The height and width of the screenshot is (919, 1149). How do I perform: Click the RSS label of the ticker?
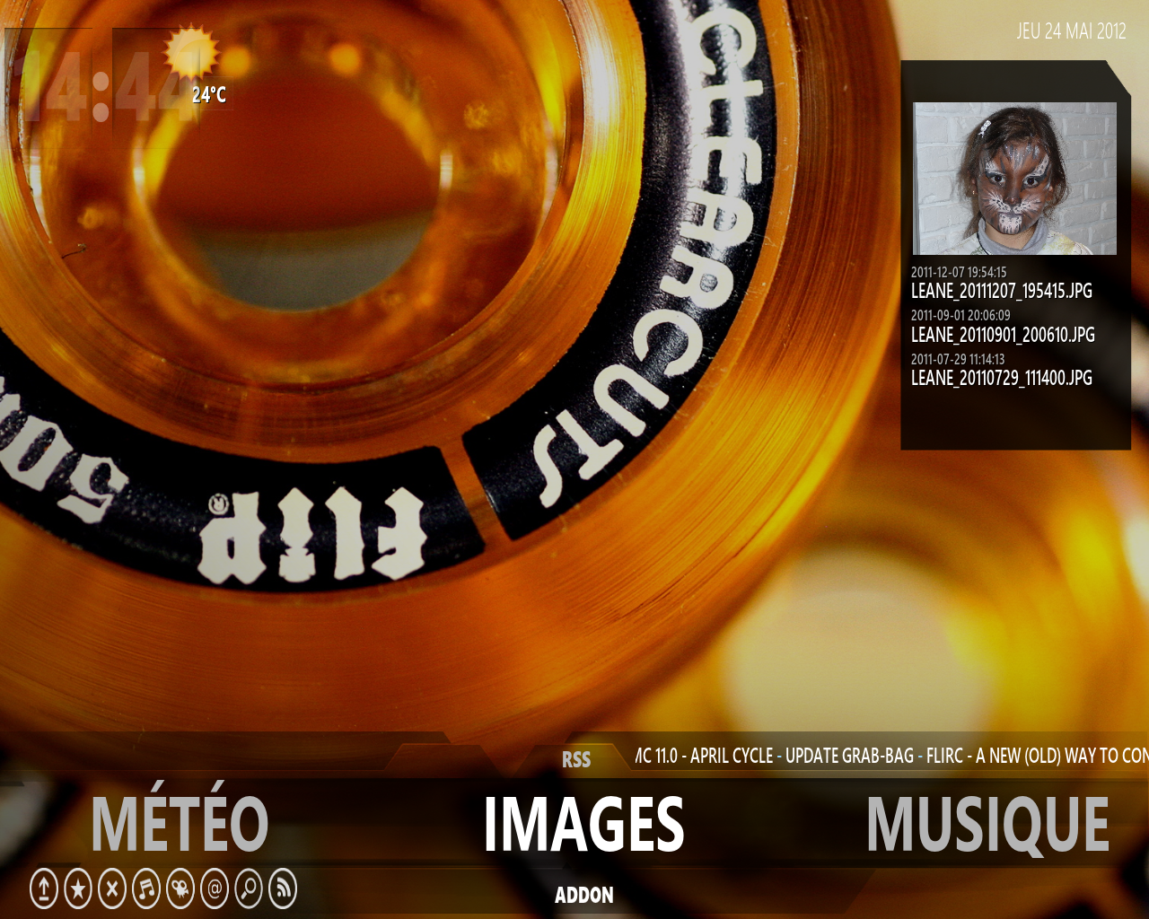point(576,759)
